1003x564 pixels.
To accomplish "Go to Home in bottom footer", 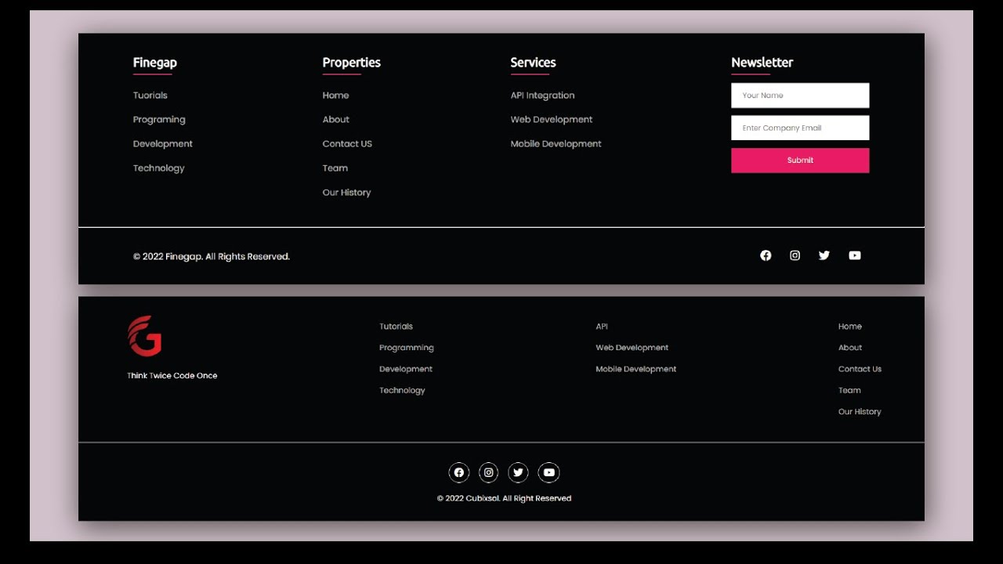I will pyautogui.click(x=850, y=327).
